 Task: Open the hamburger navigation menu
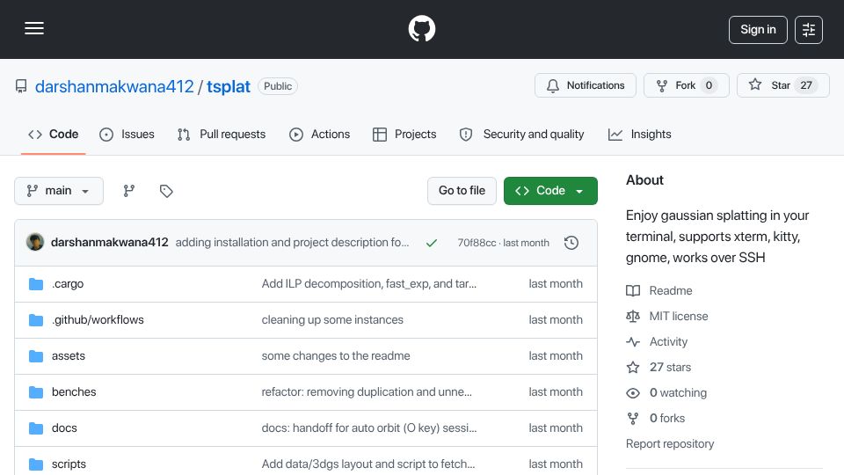tap(34, 28)
